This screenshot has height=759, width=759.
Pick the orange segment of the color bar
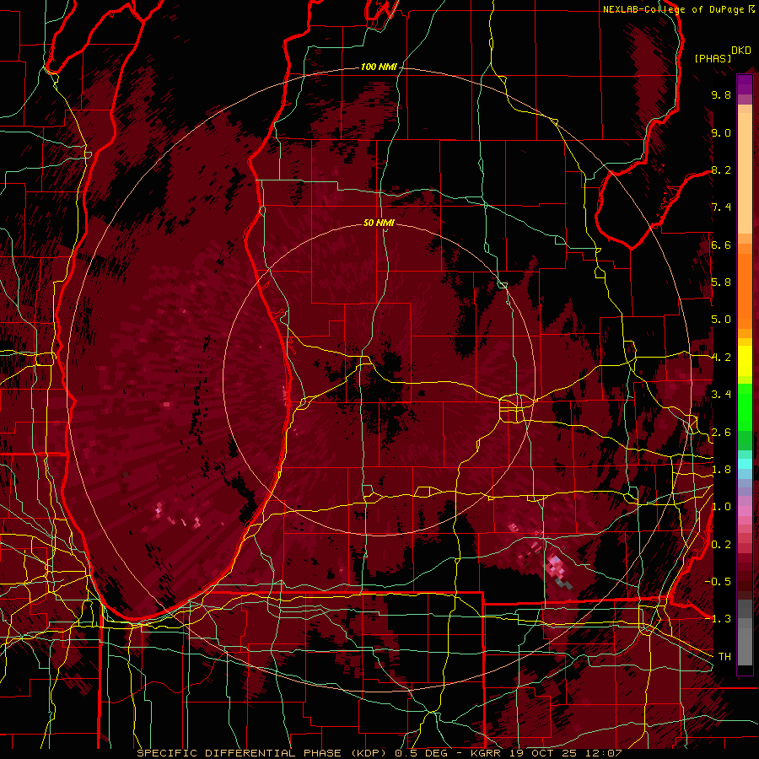745,290
